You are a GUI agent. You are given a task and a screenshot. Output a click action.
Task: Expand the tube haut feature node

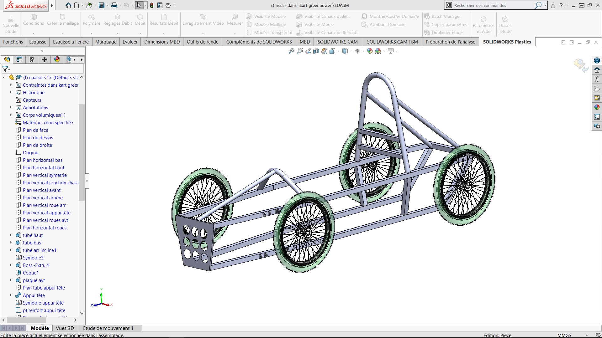tap(11, 235)
